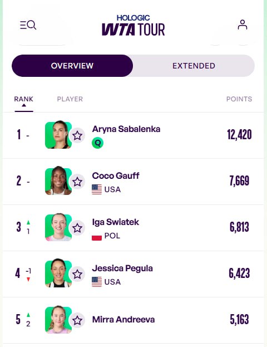Sort by the Points column header
This screenshot has width=267, height=347.
pyautogui.click(x=239, y=99)
